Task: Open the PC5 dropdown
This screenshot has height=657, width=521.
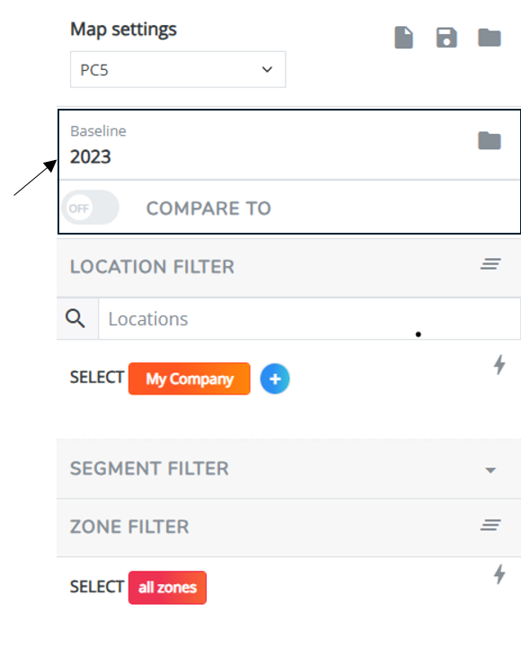Action: tap(178, 69)
